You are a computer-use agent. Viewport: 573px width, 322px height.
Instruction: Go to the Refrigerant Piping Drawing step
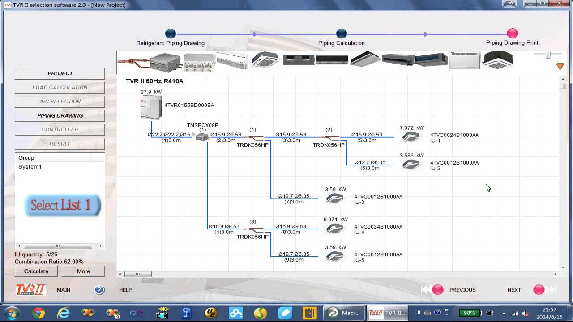point(171,34)
